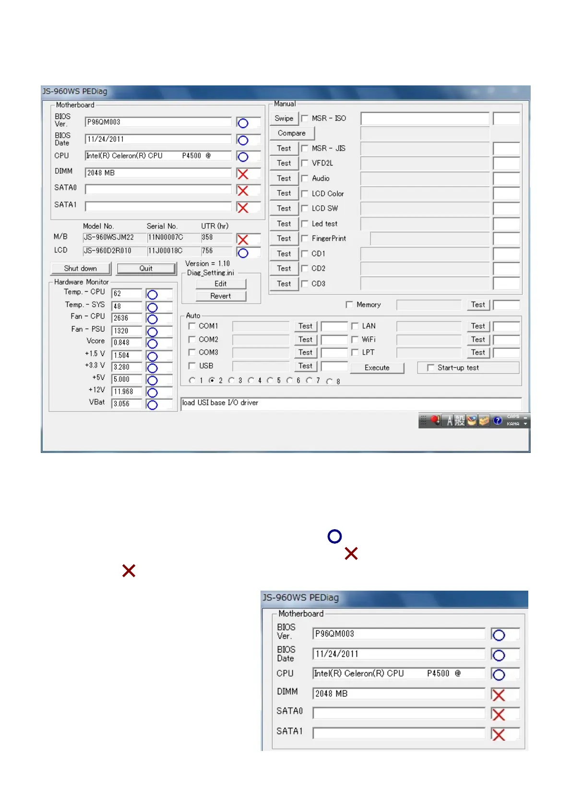The image size is (571, 808).
Task: Click the Quit button
Action: (146, 269)
